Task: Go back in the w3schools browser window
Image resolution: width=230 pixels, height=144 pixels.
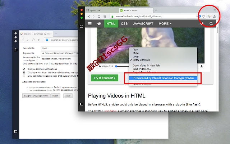Action: 89,17
